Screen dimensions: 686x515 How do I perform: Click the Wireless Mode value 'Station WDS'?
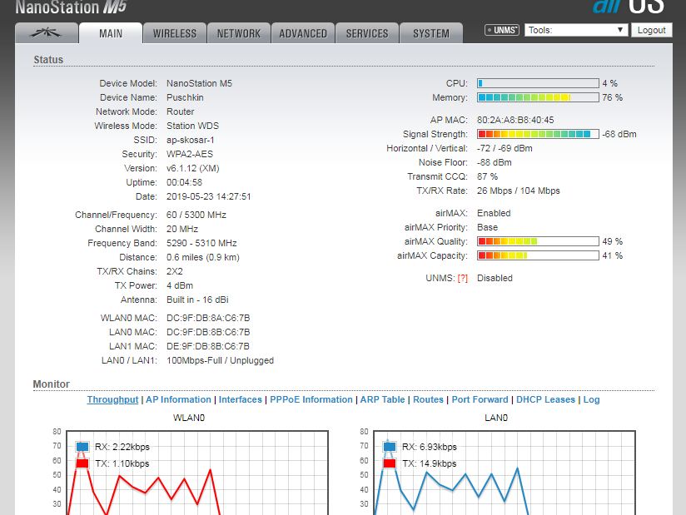(192, 126)
